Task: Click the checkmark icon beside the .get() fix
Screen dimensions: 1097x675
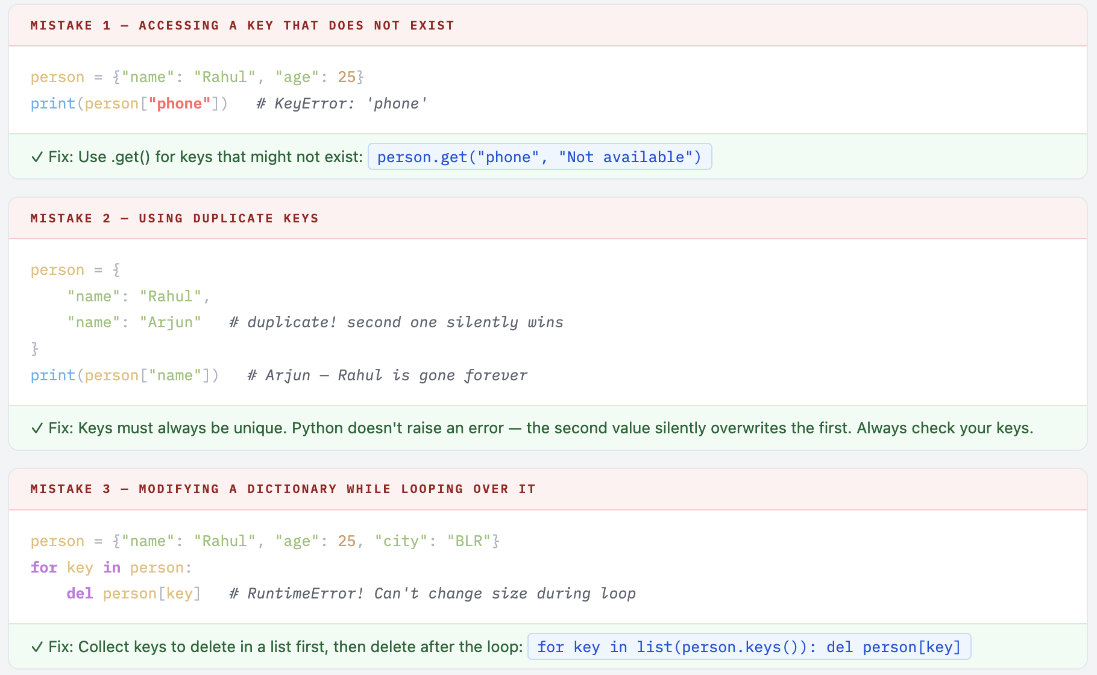Action: (x=37, y=157)
